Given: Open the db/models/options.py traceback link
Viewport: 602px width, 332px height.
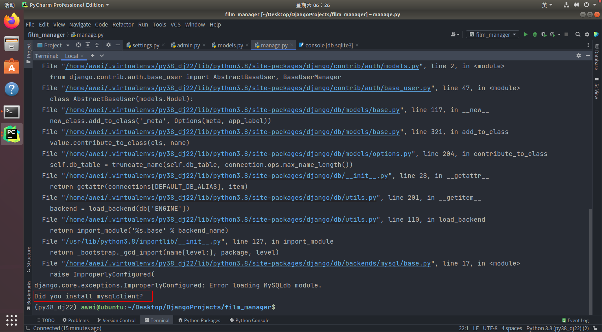Looking at the screenshot, I should click(x=238, y=154).
